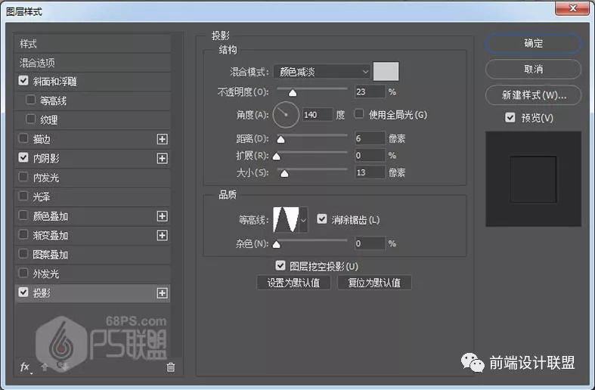595x390 pixels.
Task: Click 设置为默认值 button
Action: click(293, 283)
